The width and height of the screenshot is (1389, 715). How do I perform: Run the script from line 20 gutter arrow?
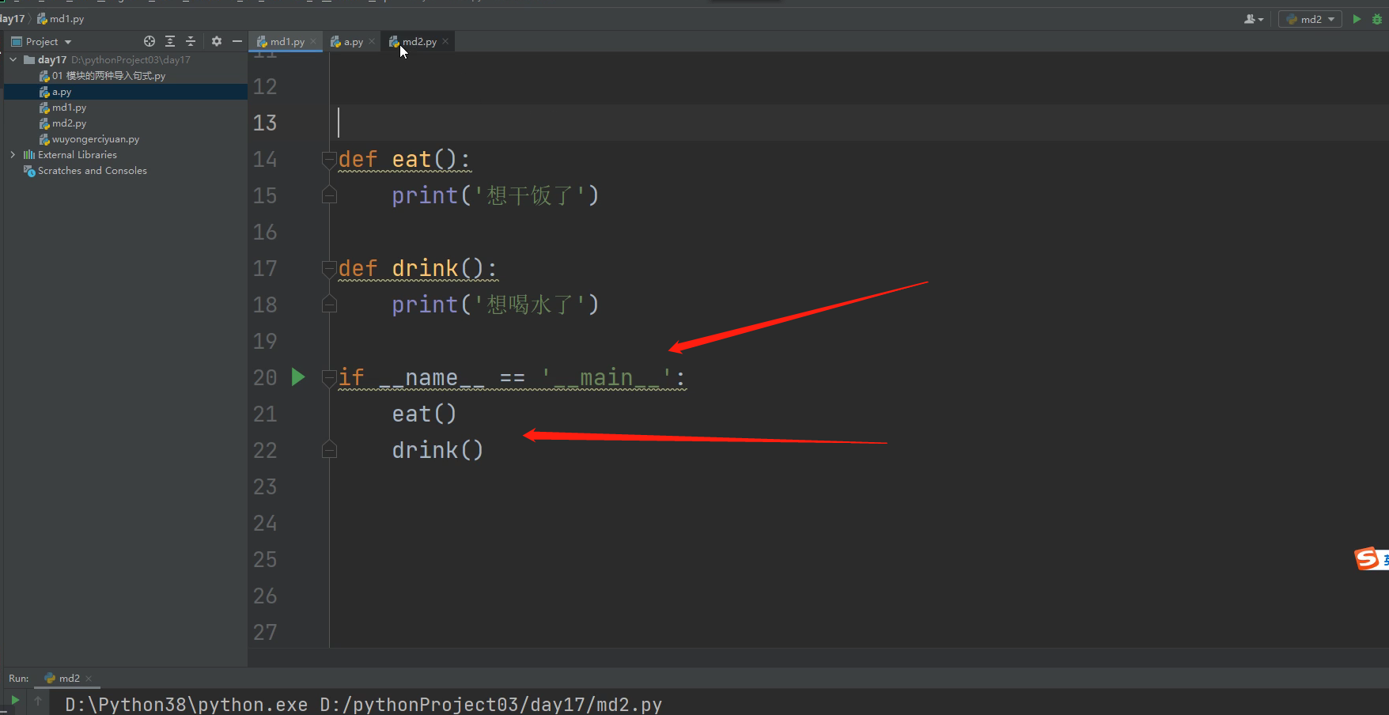coord(298,377)
